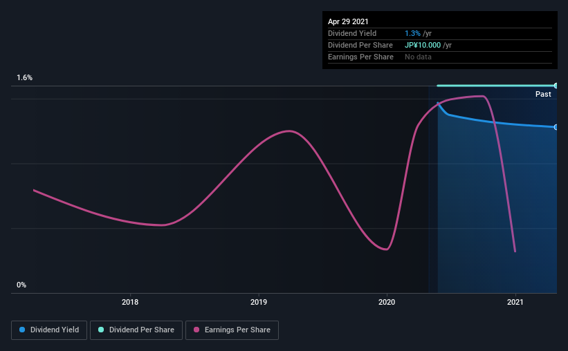The image size is (568, 351).
Task: Select the 2020 x-axis label
Action: (x=387, y=302)
